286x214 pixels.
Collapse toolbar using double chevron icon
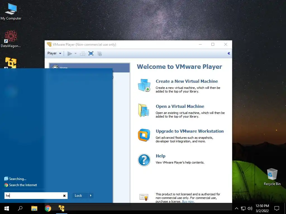(229, 53)
